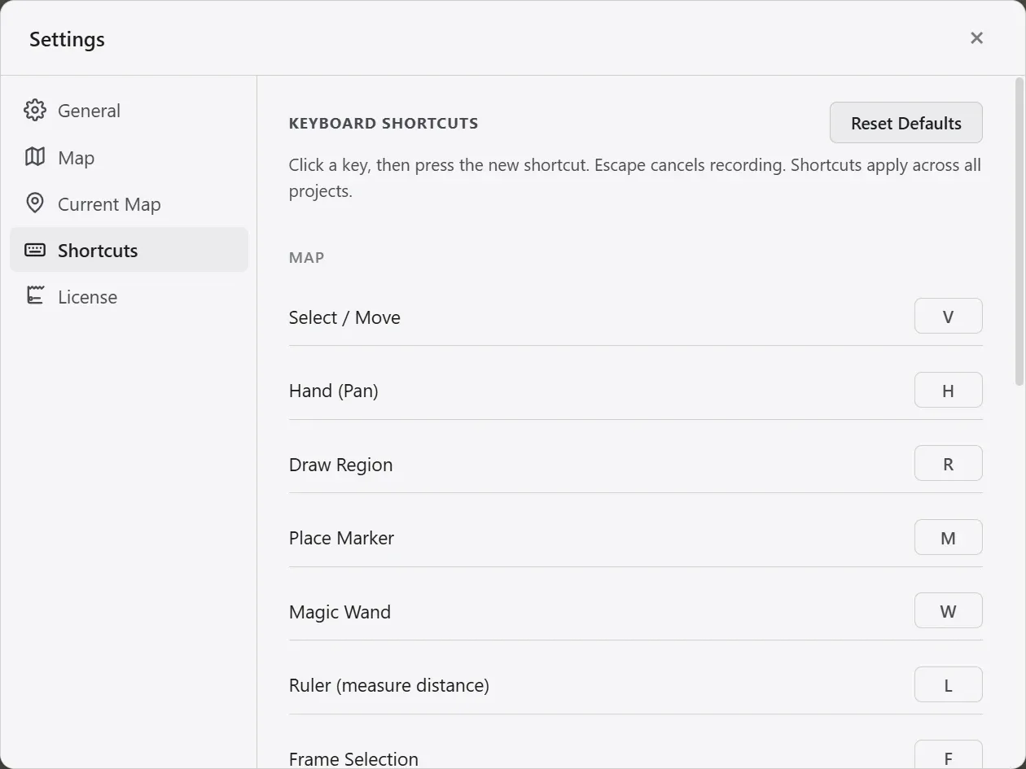The height and width of the screenshot is (769, 1026).
Task: Change the Magic Wand shortcut key W
Action: click(948, 611)
